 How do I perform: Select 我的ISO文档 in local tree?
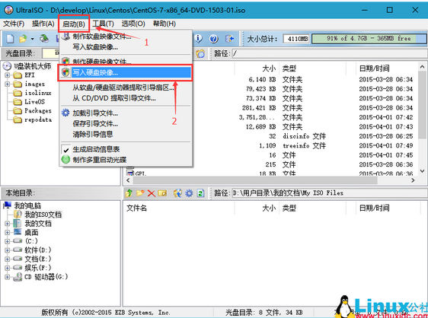click(43, 215)
